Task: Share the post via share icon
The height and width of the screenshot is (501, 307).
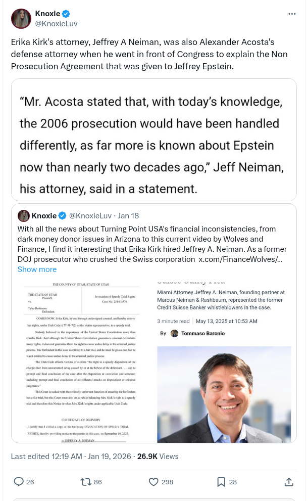Action: 289,482
